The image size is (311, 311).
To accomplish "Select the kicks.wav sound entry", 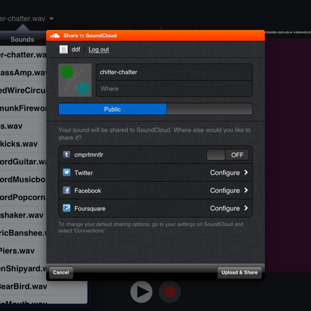I will click(x=23, y=144).
